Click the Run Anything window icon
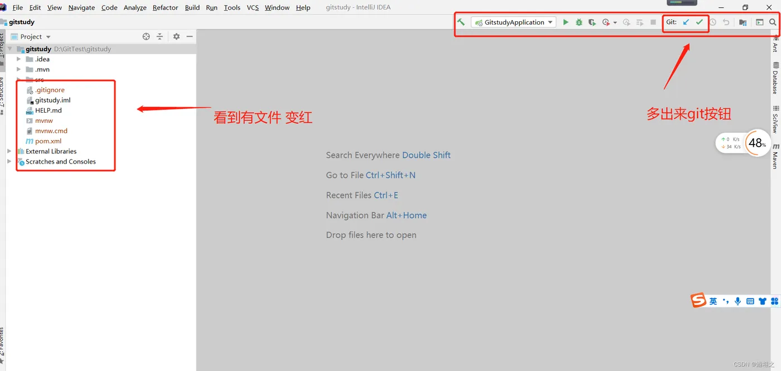This screenshot has width=781, height=371. click(x=759, y=22)
